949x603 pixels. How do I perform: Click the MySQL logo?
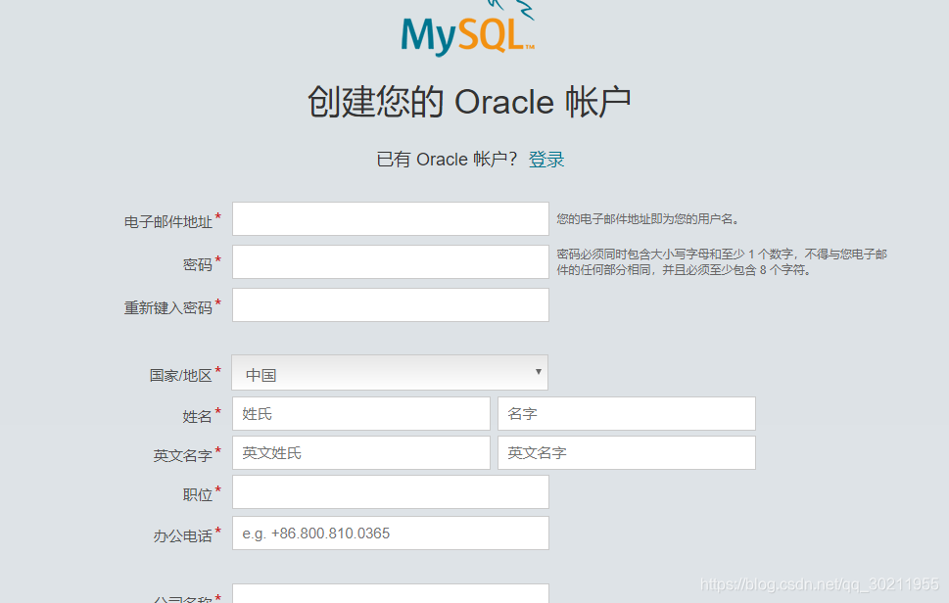tap(468, 29)
